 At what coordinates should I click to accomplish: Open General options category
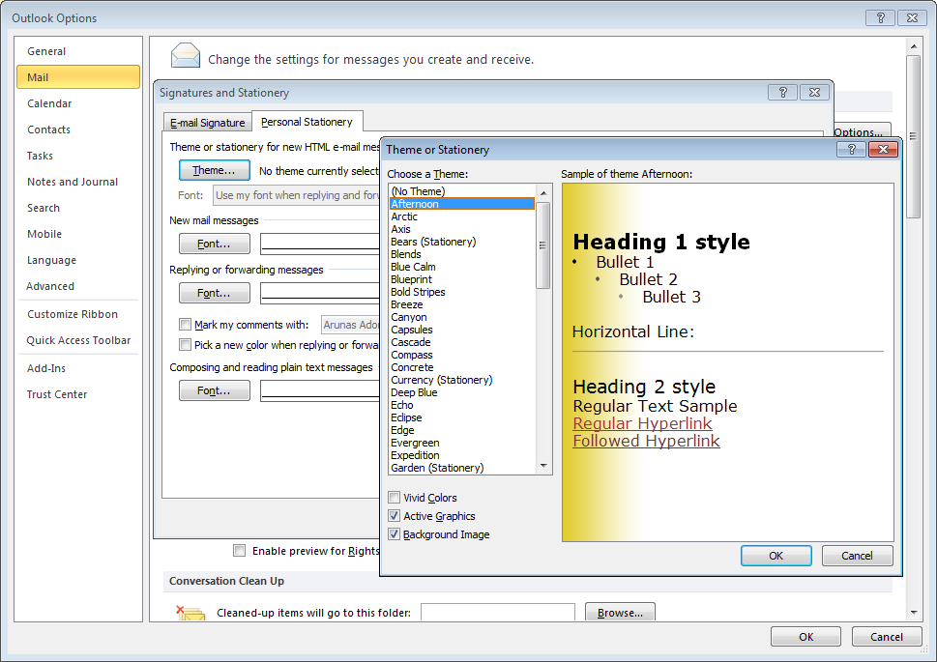(x=78, y=51)
